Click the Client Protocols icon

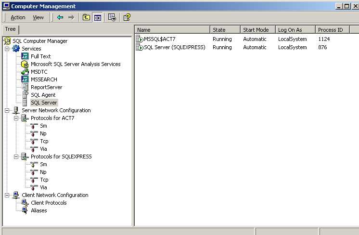25,203
